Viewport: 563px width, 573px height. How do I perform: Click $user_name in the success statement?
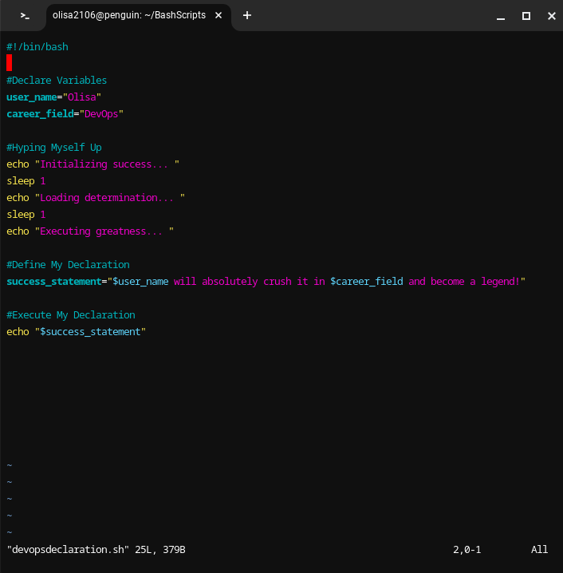140,282
